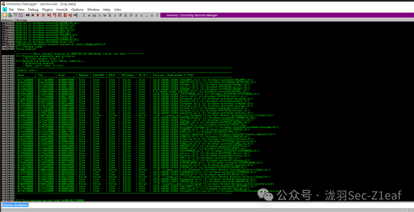Viewport: 414px width, 212px height.
Task: Click the Log window 'L' icon in menu bar
Action: coord(4,10)
